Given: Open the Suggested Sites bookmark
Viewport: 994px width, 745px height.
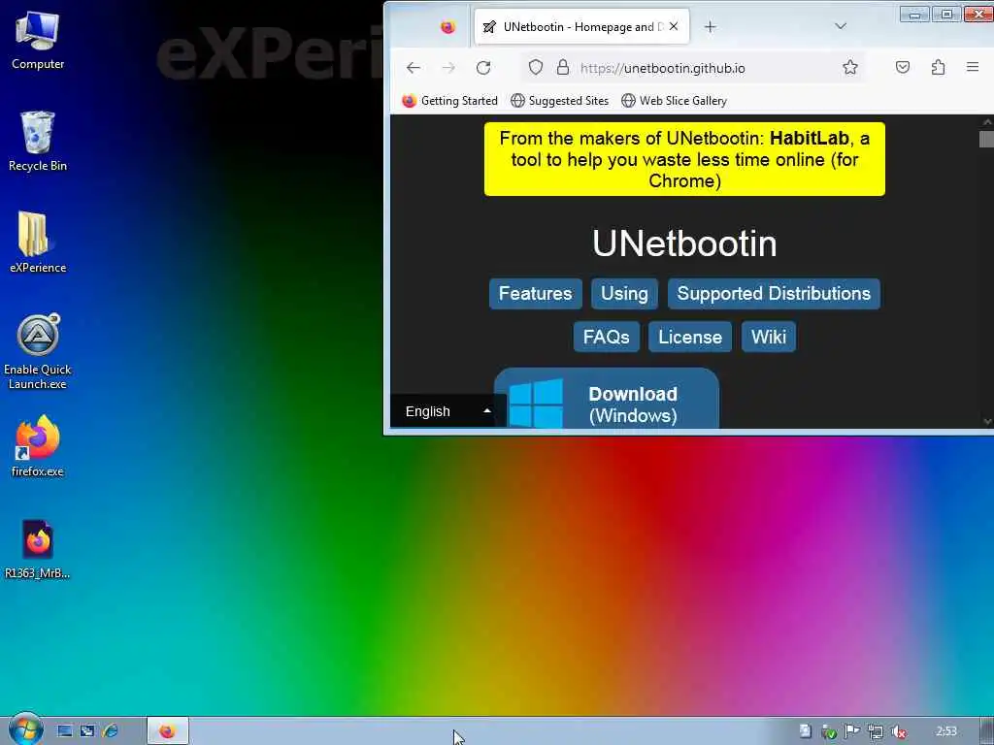Looking at the screenshot, I should (x=560, y=101).
